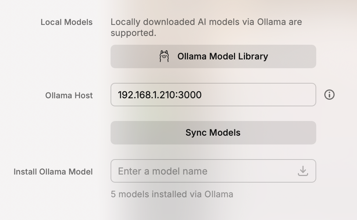This screenshot has width=357, height=220.
Task: Open the info icon beside Ollama Host
Action: (x=329, y=95)
